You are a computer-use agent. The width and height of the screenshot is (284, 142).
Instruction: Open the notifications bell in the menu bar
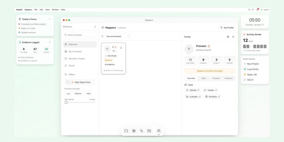click(x=257, y=10)
